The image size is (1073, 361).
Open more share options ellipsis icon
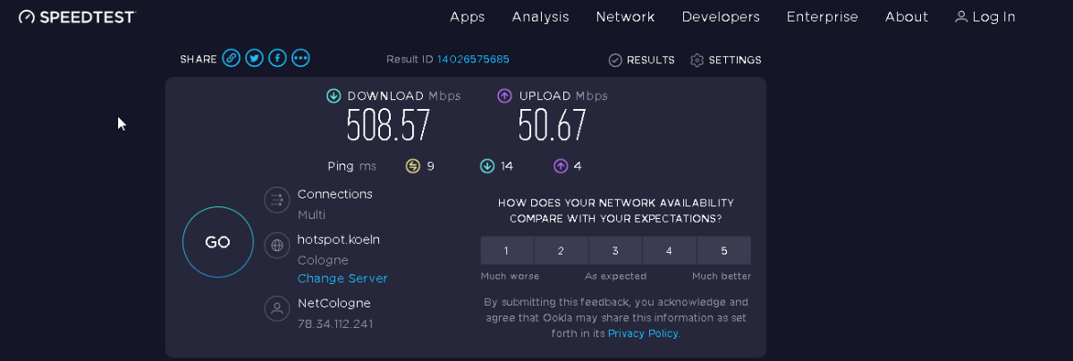300,58
